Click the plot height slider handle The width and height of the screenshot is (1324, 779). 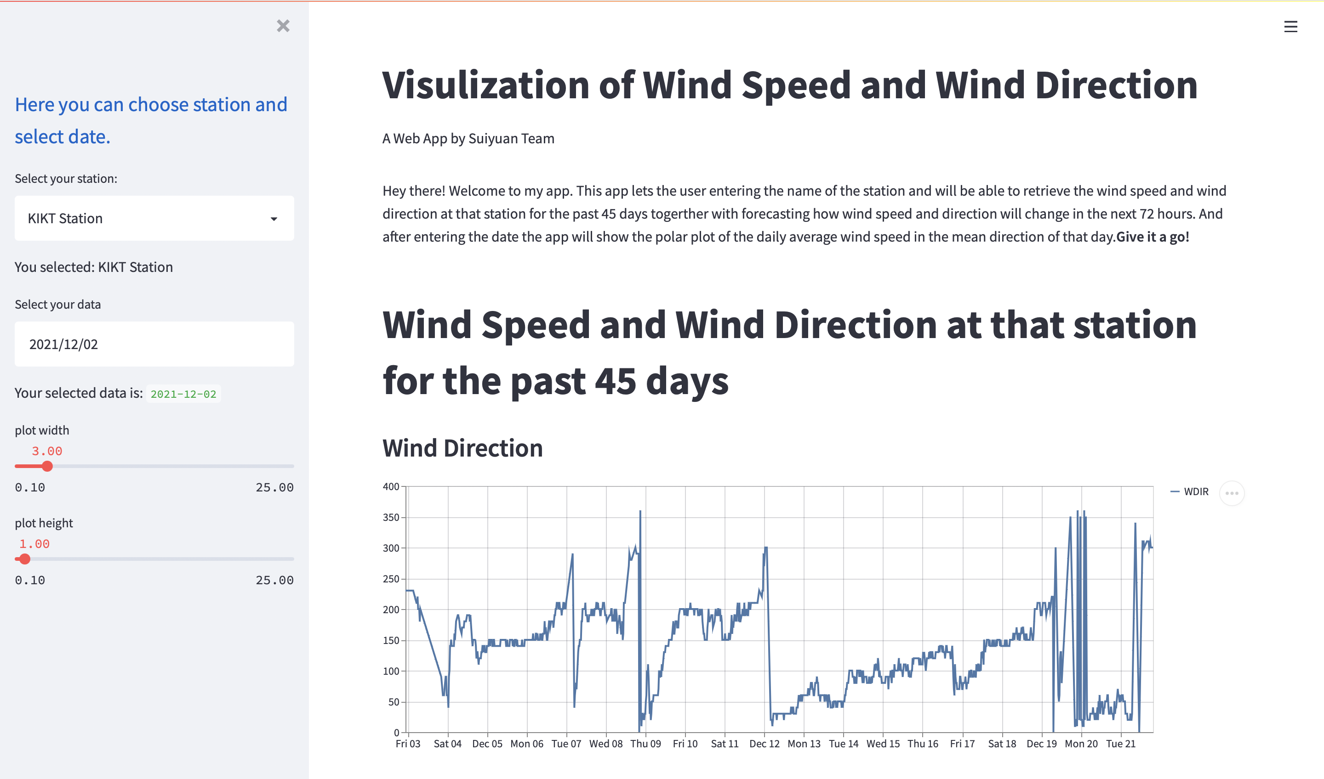25,559
